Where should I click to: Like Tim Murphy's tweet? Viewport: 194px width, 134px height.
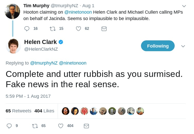pos(78,29)
